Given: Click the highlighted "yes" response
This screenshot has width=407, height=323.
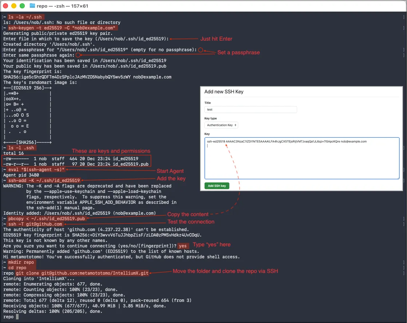Looking at the screenshot, I should coord(185,246).
